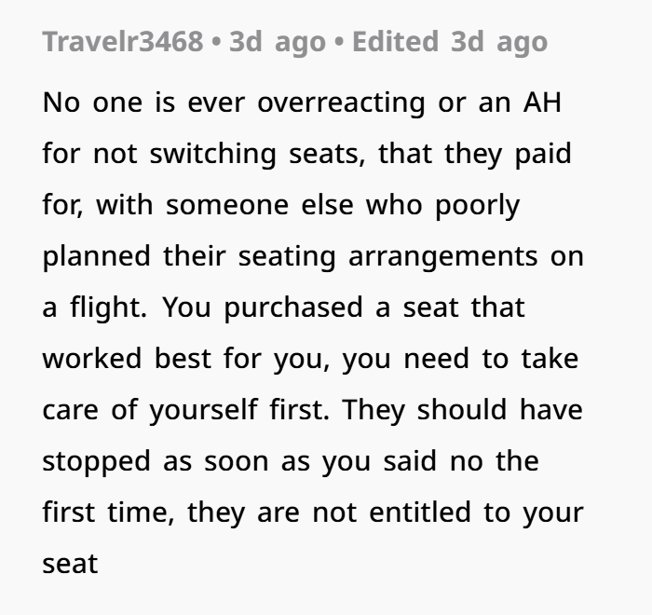Click the phrase "someone else who poorly"
This screenshot has height=615, width=652.
(343, 204)
